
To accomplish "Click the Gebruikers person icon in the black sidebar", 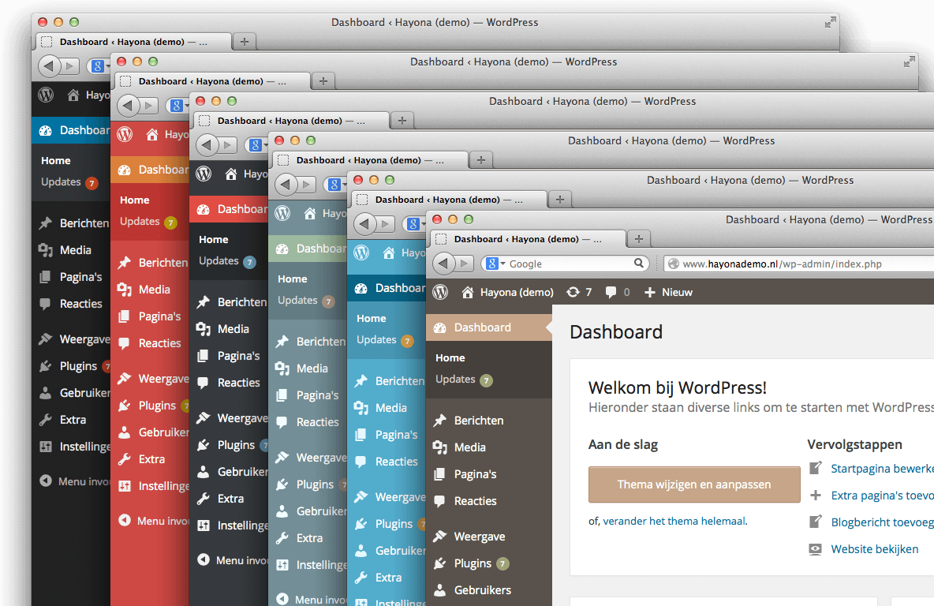I will click(45, 393).
